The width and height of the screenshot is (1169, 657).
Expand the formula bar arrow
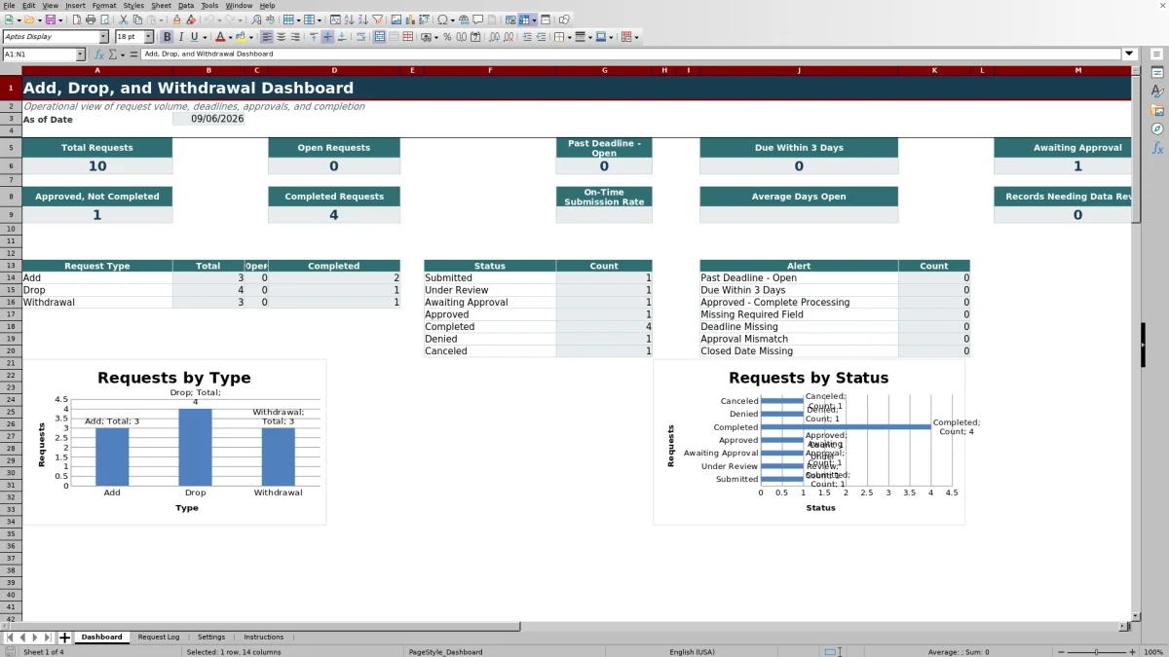click(1130, 55)
